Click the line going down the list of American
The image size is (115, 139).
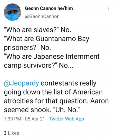(53, 92)
